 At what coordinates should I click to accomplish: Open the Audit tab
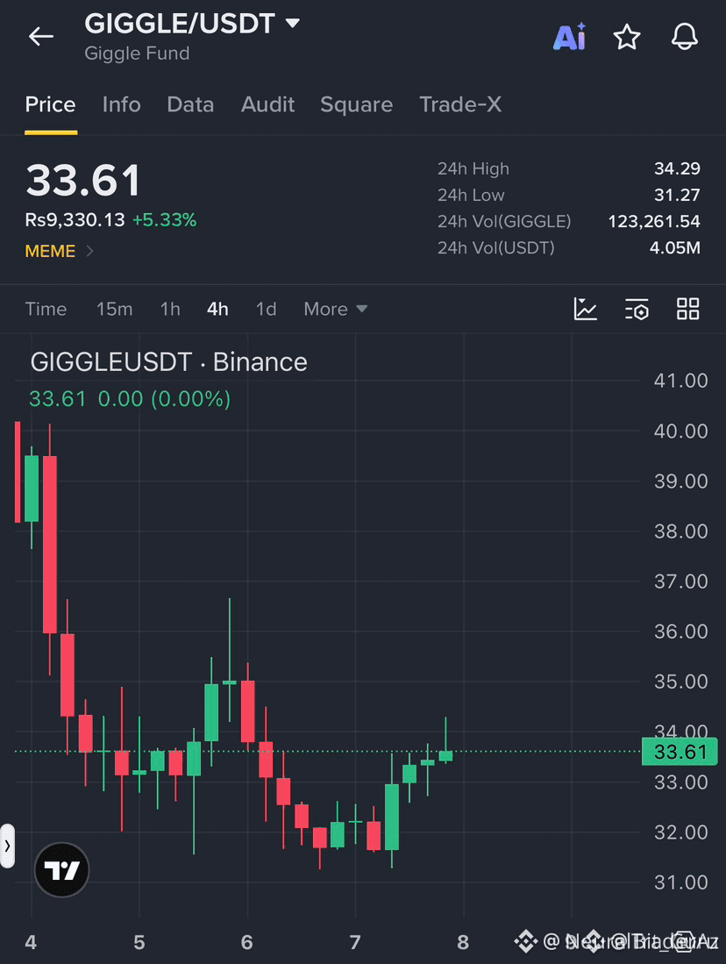(268, 104)
